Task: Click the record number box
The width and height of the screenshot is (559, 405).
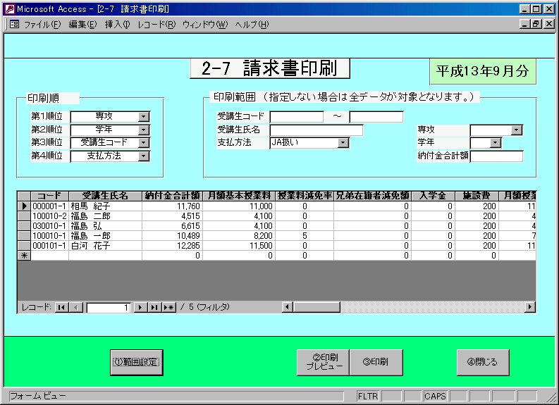Action: 109,307
